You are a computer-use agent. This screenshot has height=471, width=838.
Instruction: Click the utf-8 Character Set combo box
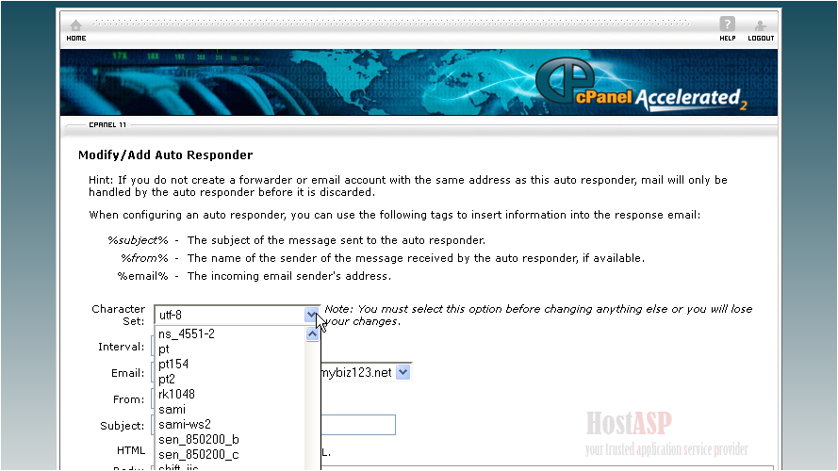point(229,316)
